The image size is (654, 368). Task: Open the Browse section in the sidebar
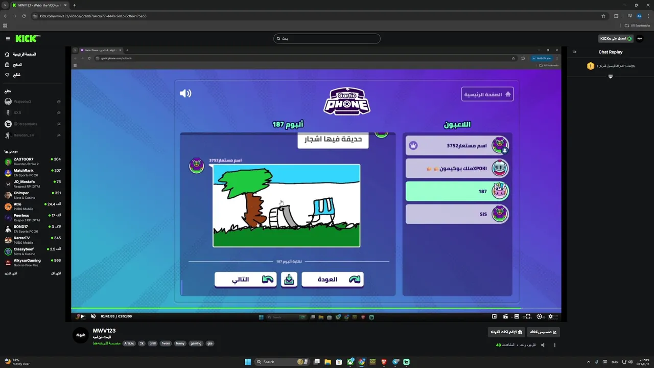14,64
